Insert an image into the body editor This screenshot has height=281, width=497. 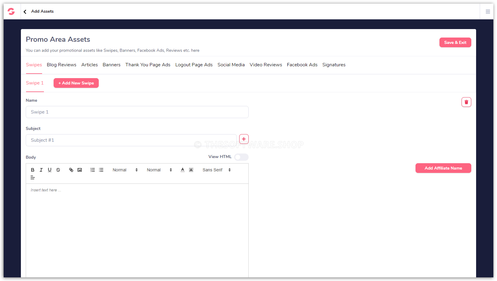80,170
